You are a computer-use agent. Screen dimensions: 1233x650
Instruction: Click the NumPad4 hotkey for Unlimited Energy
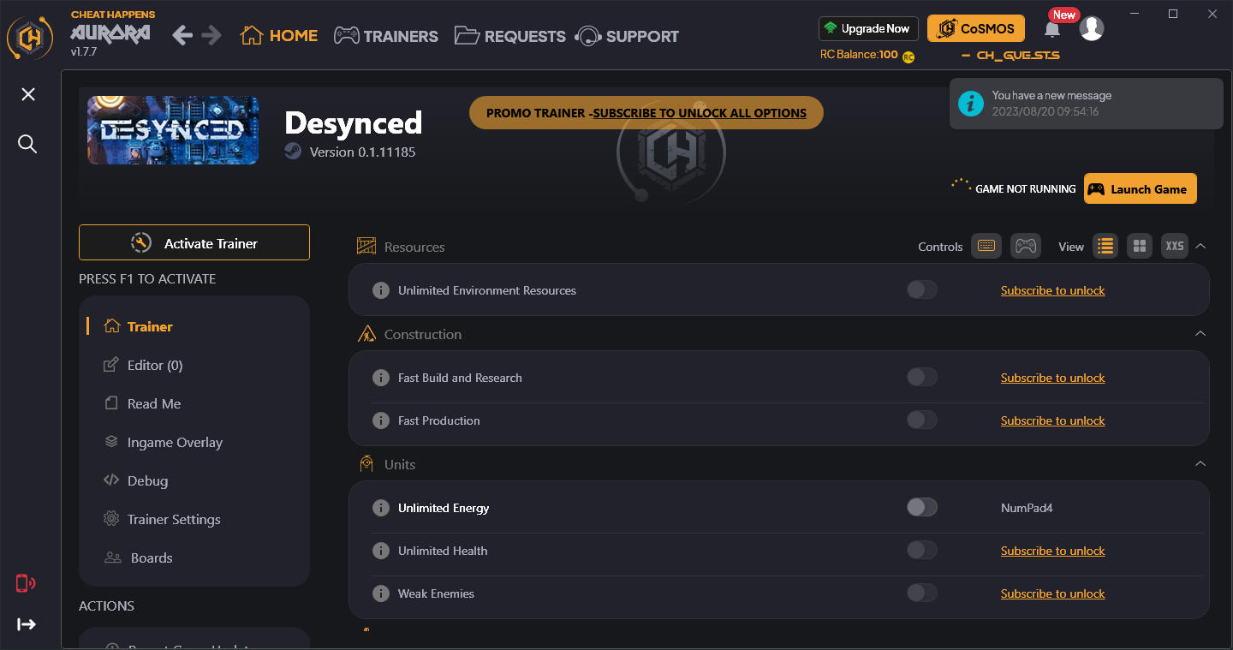pyautogui.click(x=1027, y=508)
